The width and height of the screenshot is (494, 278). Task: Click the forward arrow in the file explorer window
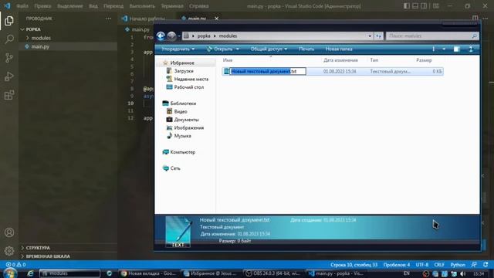click(171, 36)
